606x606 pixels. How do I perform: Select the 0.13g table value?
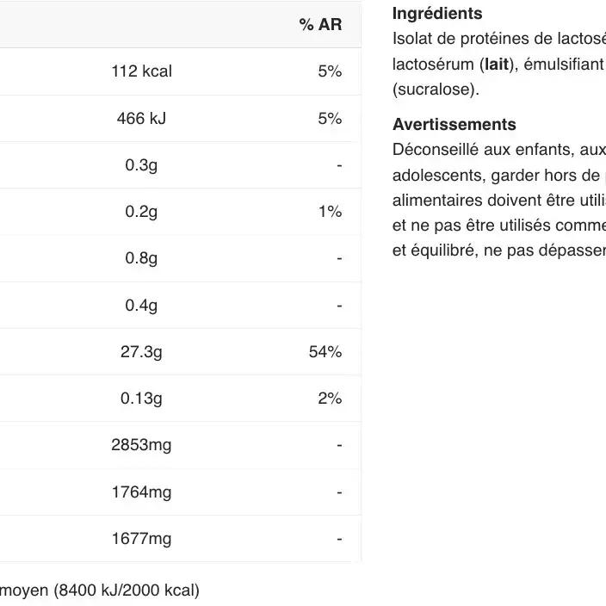(x=141, y=399)
